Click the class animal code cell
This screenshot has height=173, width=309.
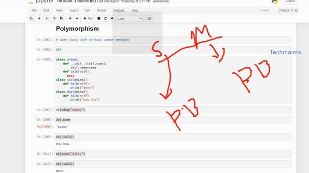point(173,80)
